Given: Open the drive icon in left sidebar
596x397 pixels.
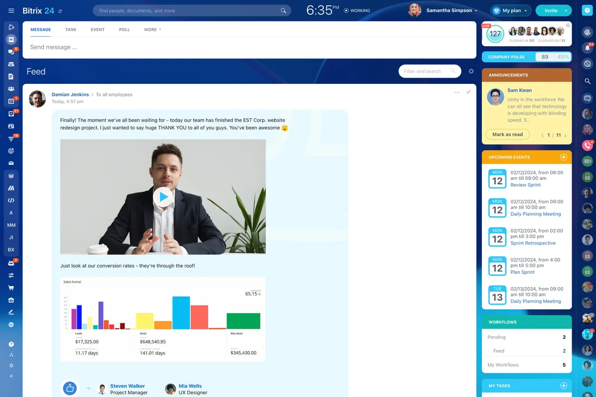Looking at the screenshot, I should (x=11, y=64).
